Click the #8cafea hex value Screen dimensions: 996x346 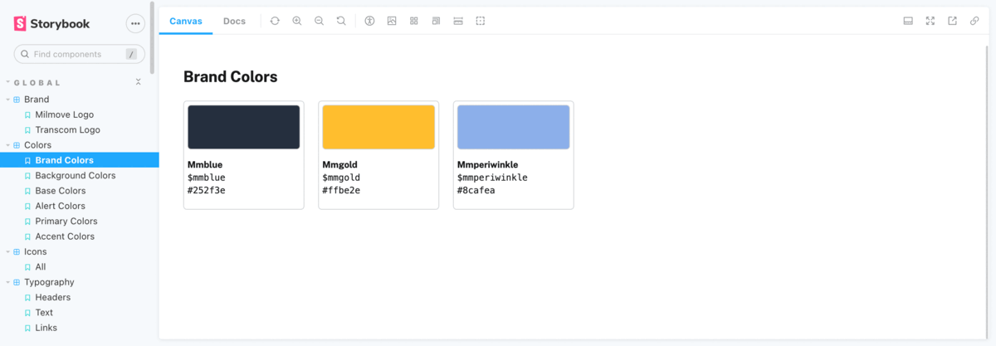pos(476,191)
